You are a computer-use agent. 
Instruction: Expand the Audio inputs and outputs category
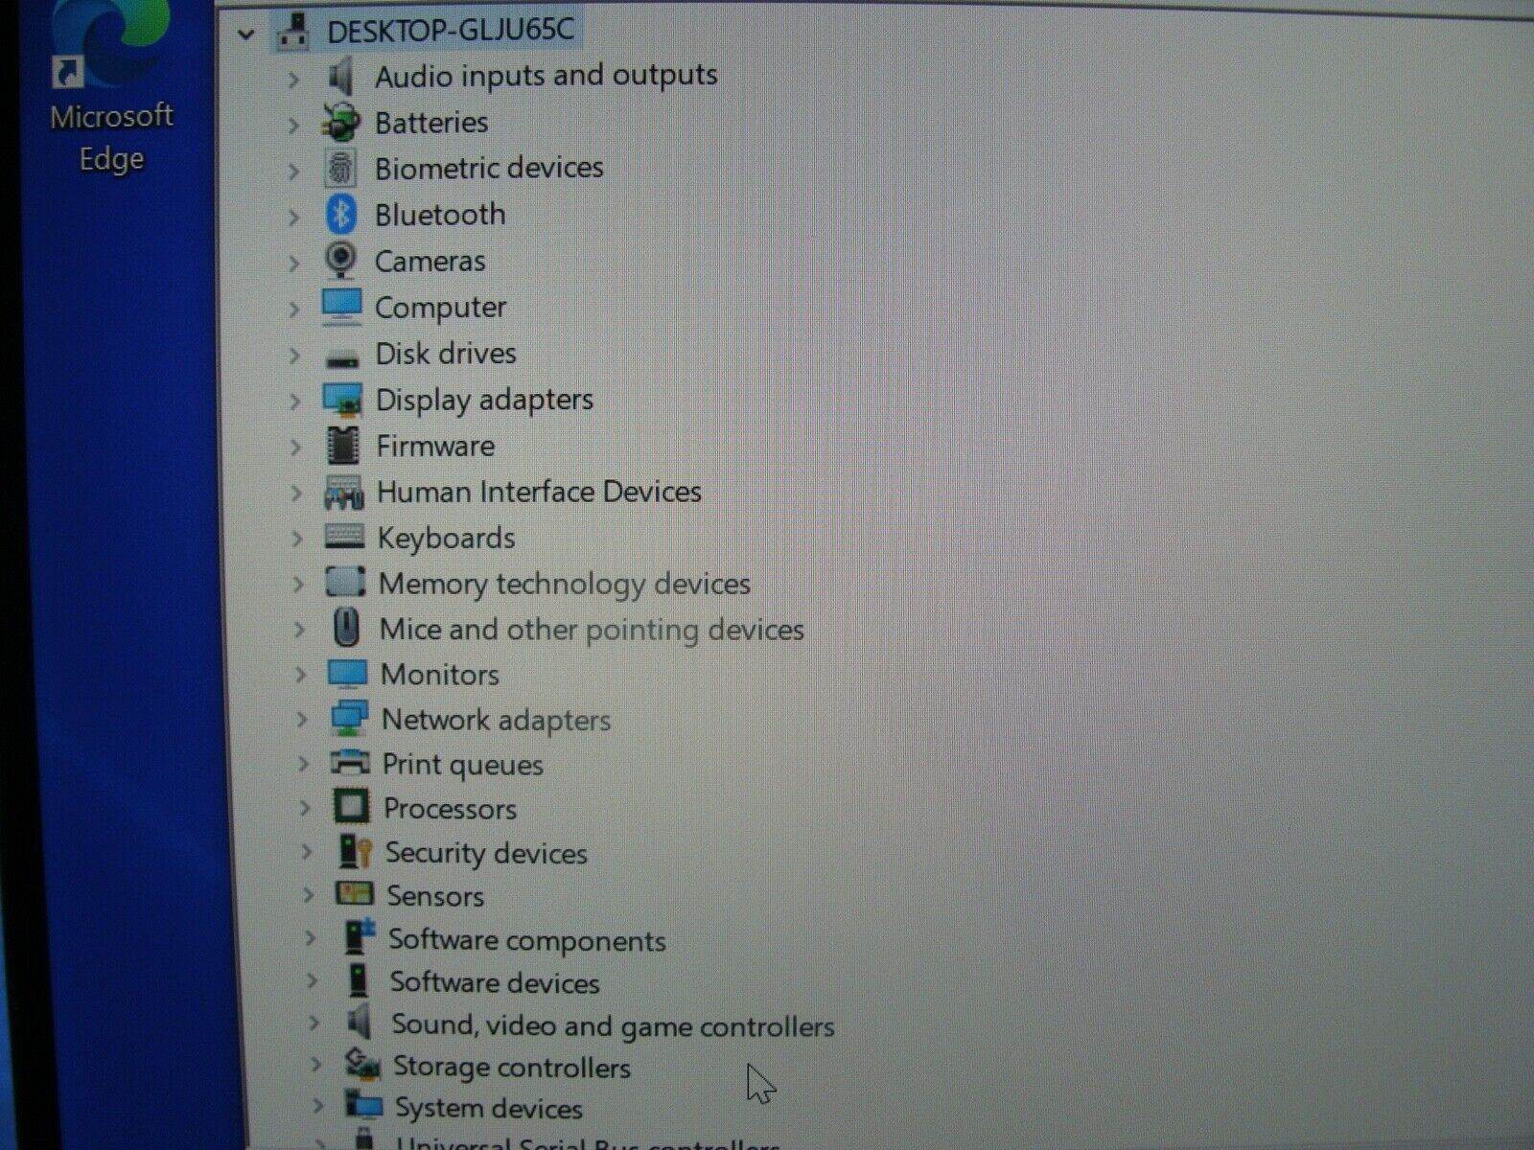tap(293, 79)
